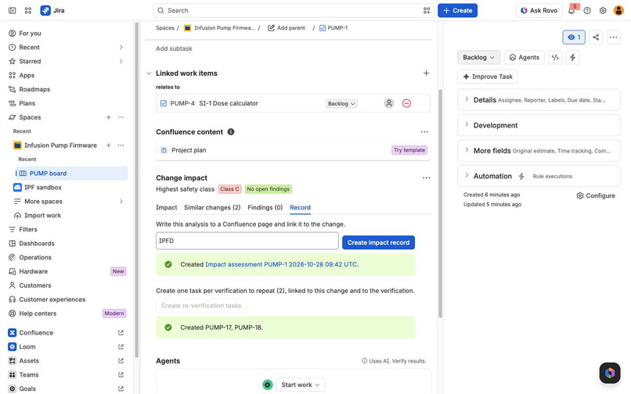
Task: Click Create impact record button
Action: [378, 242]
